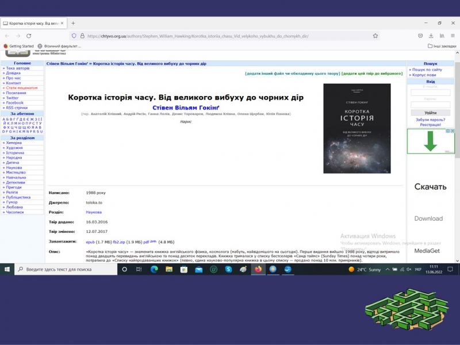Download the fb2.zip file
Screen dimensions: 460x345
point(119,242)
